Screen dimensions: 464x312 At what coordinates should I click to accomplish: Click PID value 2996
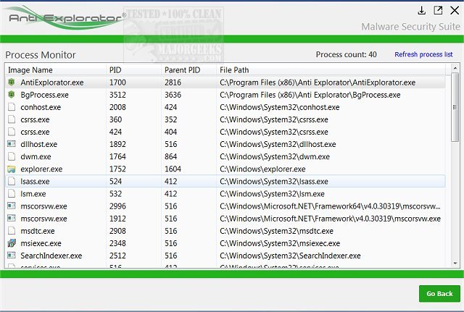click(117, 206)
